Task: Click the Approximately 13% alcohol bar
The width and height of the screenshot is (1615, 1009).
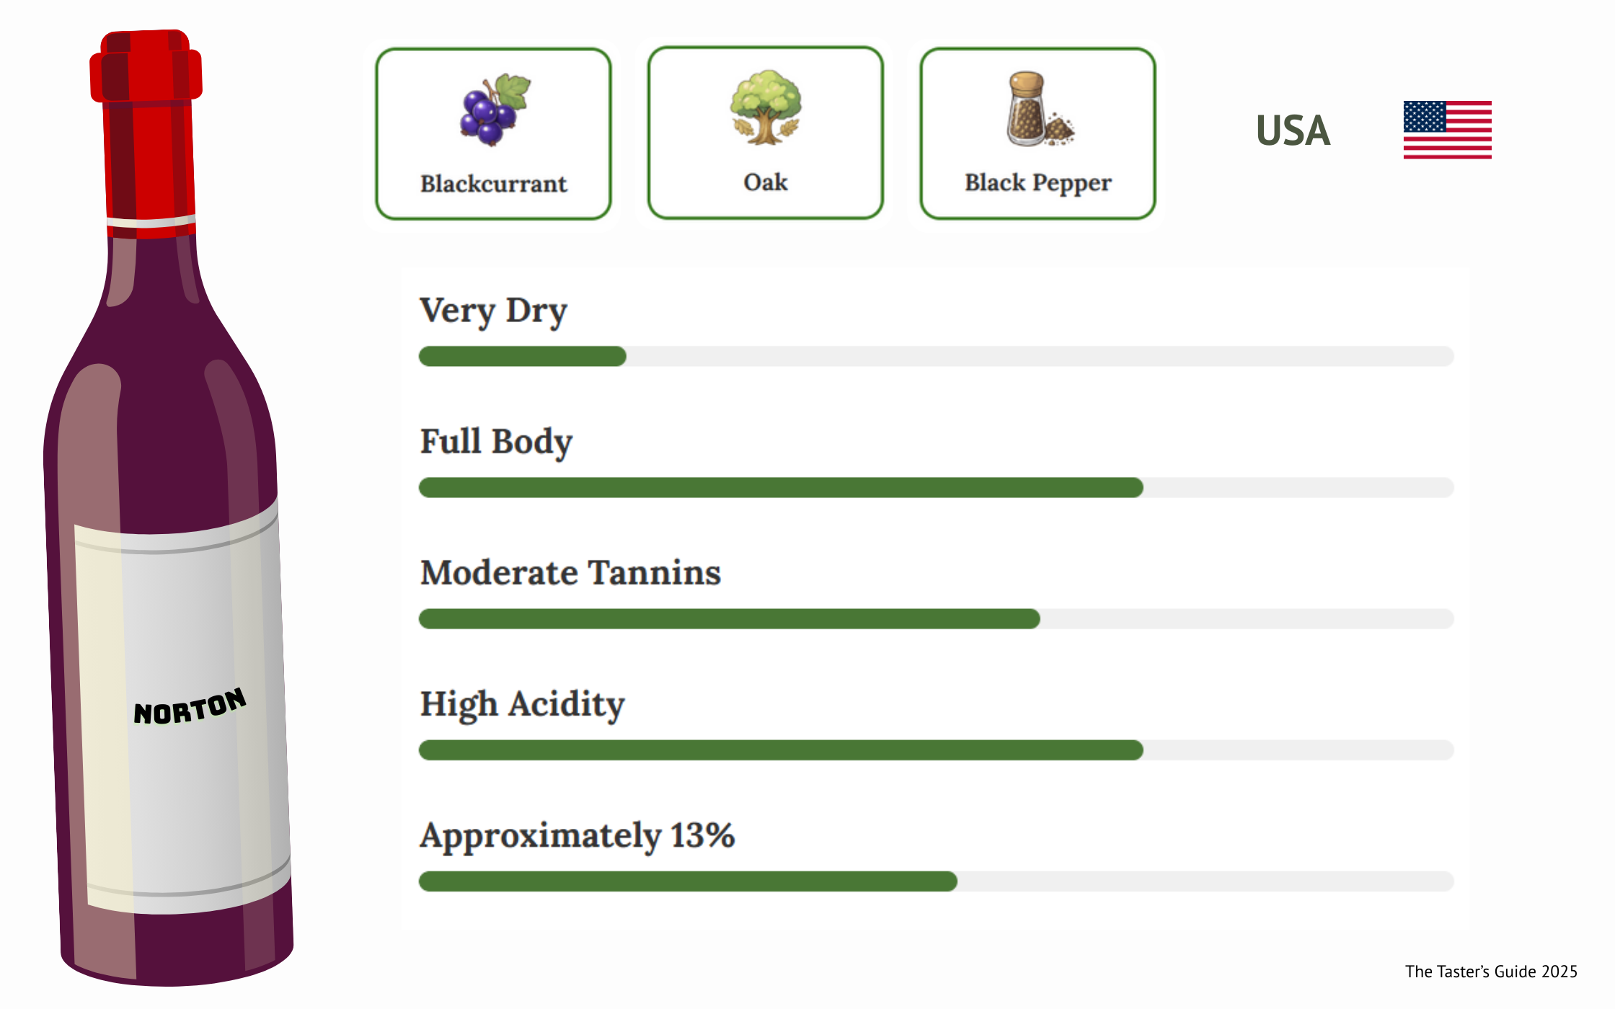Action: coord(936,881)
